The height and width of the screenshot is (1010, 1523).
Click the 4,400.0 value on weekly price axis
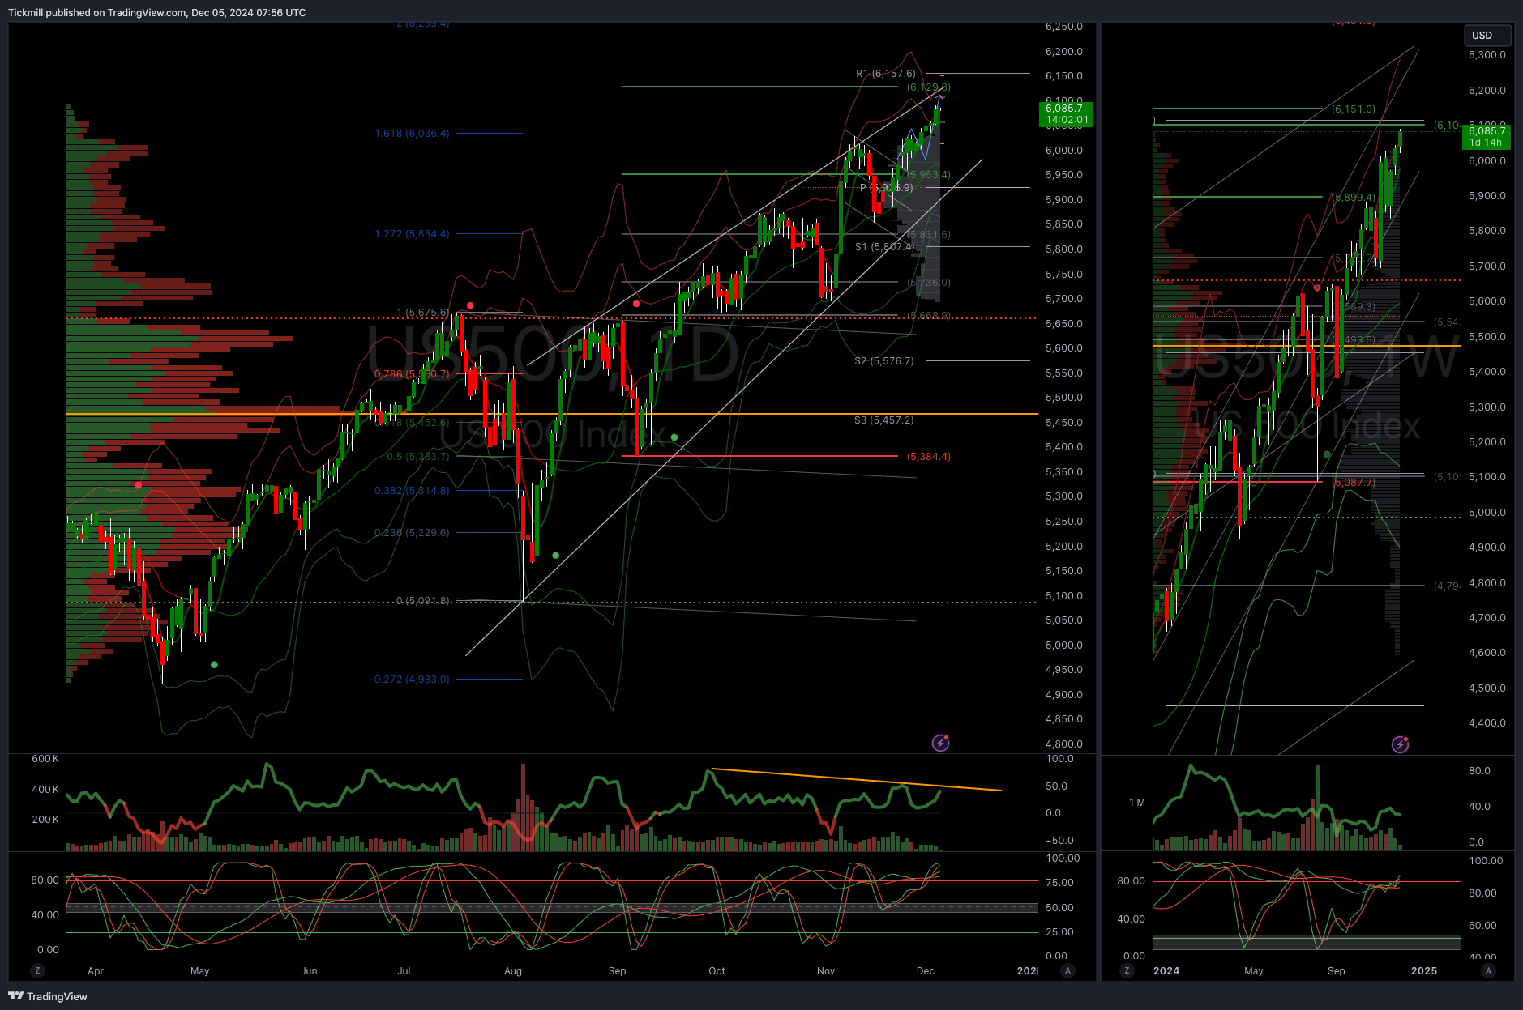pos(1487,723)
